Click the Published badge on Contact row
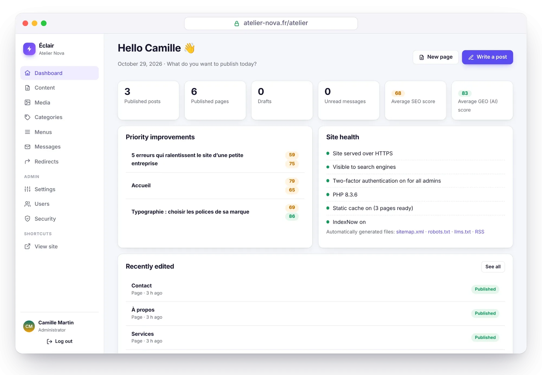 [485, 289]
